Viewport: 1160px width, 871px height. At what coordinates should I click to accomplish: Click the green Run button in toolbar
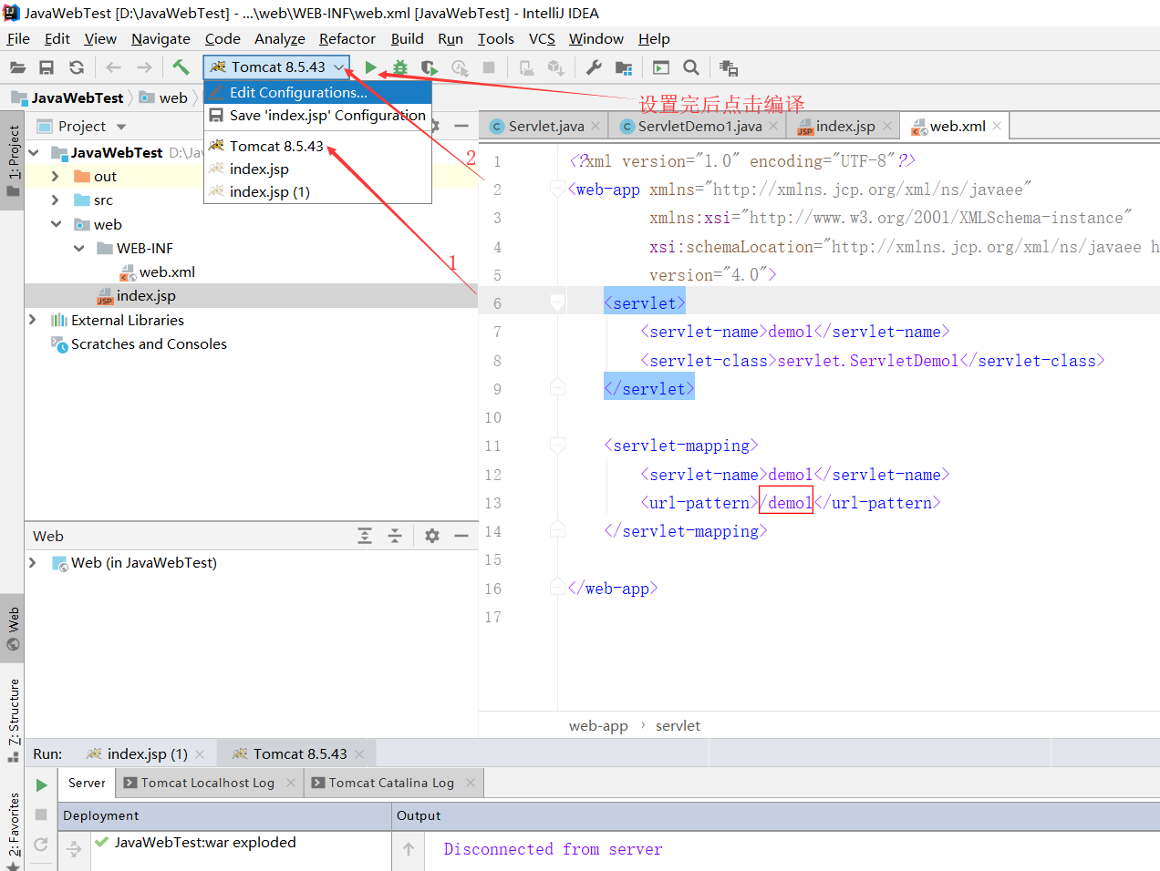[x=370, y=67]
